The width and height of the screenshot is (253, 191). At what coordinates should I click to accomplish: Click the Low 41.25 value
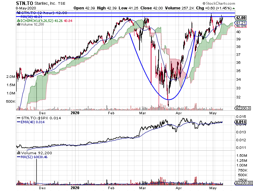(128, 8)
